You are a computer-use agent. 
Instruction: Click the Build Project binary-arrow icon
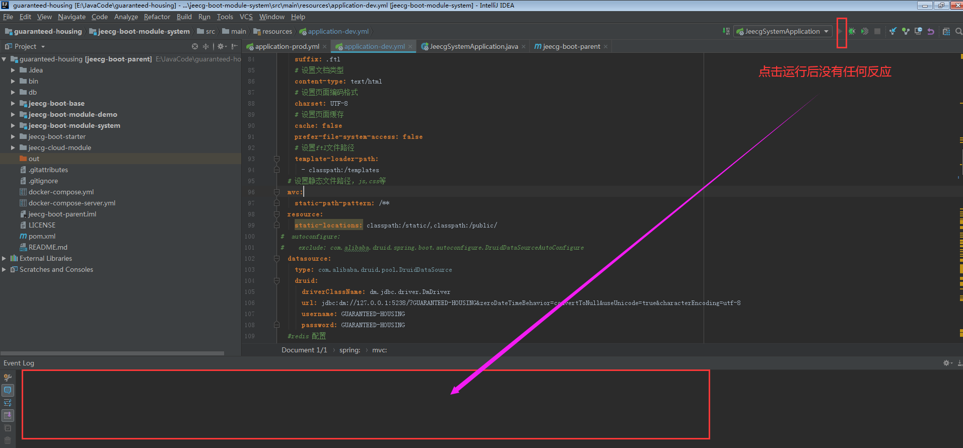tap(726, 31)
